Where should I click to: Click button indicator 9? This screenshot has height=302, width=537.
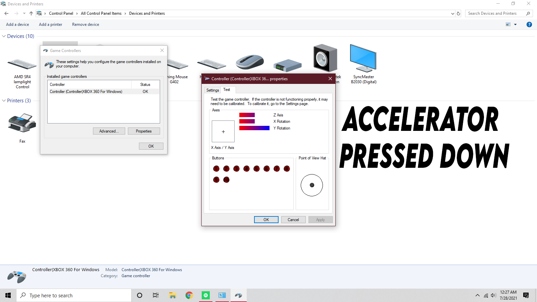(x=216, y=180)
